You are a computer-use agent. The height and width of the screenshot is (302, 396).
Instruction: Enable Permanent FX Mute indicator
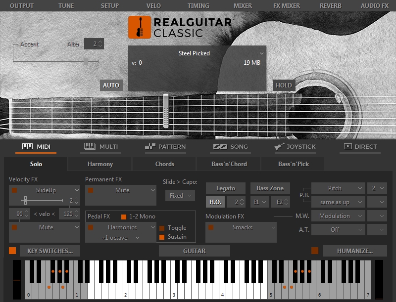pyautogui.click(x=91, y=190)
